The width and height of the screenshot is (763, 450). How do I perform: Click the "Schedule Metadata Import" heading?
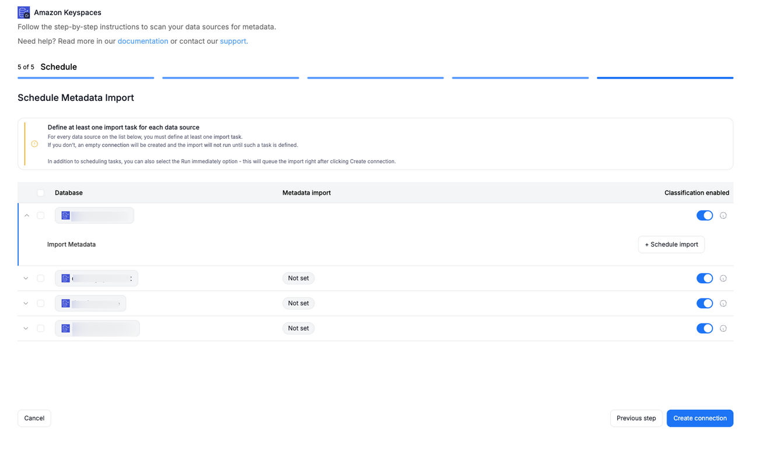coord(76,98)
